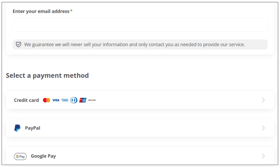This screenshot has width=280, height=167.
Task: Expand the Credit card option chevron
Action: pos(263,100)
